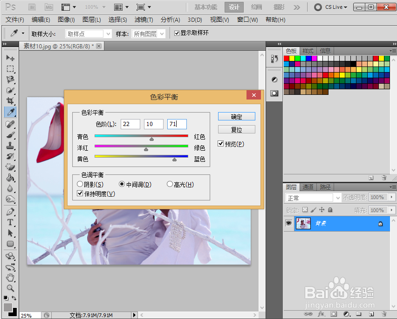The image size is (397, 319).
Task: Open the 填充 slider arrow
Action: coord(392,210)
